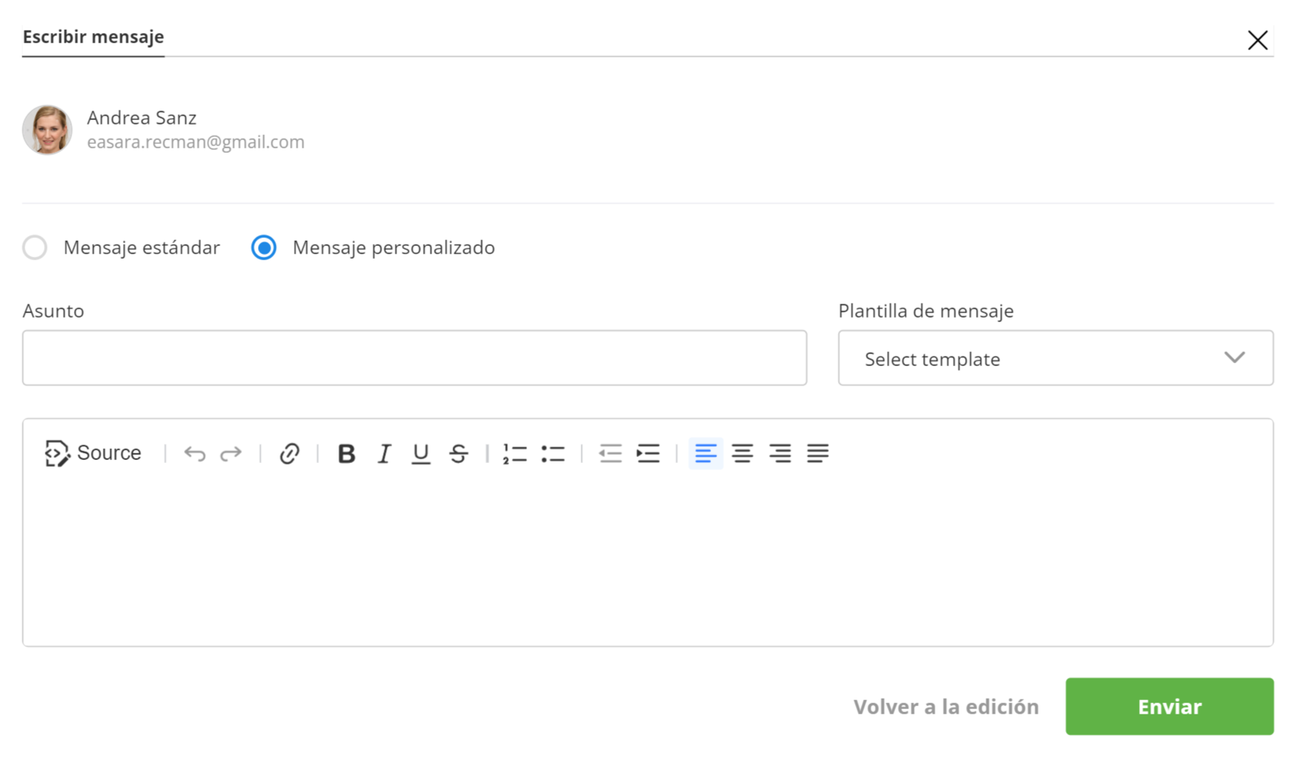
Task: Decrease indent of paragraph
Action: (610, 453)
